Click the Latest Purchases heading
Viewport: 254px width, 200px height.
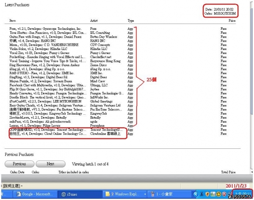[x=17, y=5]
